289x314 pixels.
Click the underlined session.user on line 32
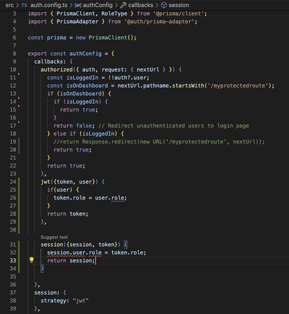point(66,253)
